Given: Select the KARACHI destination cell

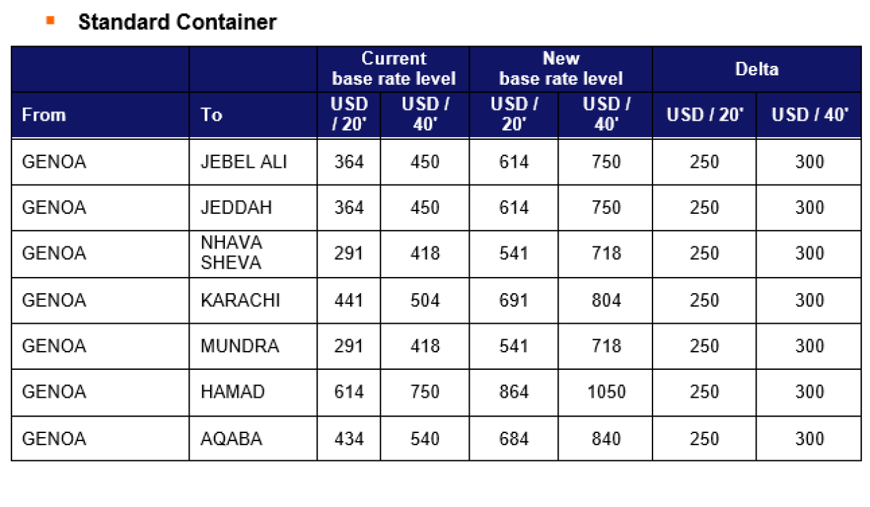Looking at the screenshot, I should point(253,300).
